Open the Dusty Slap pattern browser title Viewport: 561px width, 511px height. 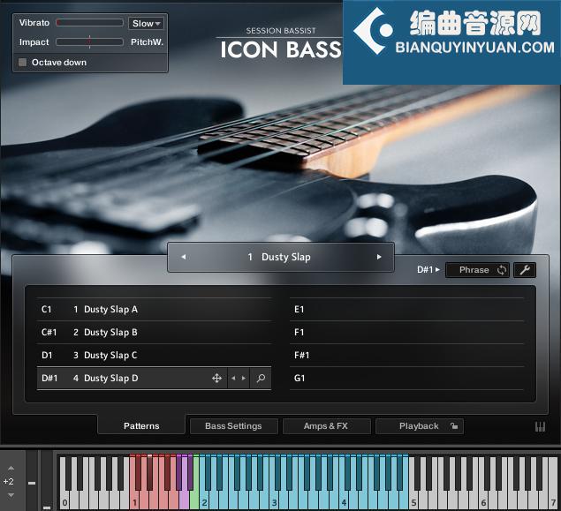click(x=279, y=257)
